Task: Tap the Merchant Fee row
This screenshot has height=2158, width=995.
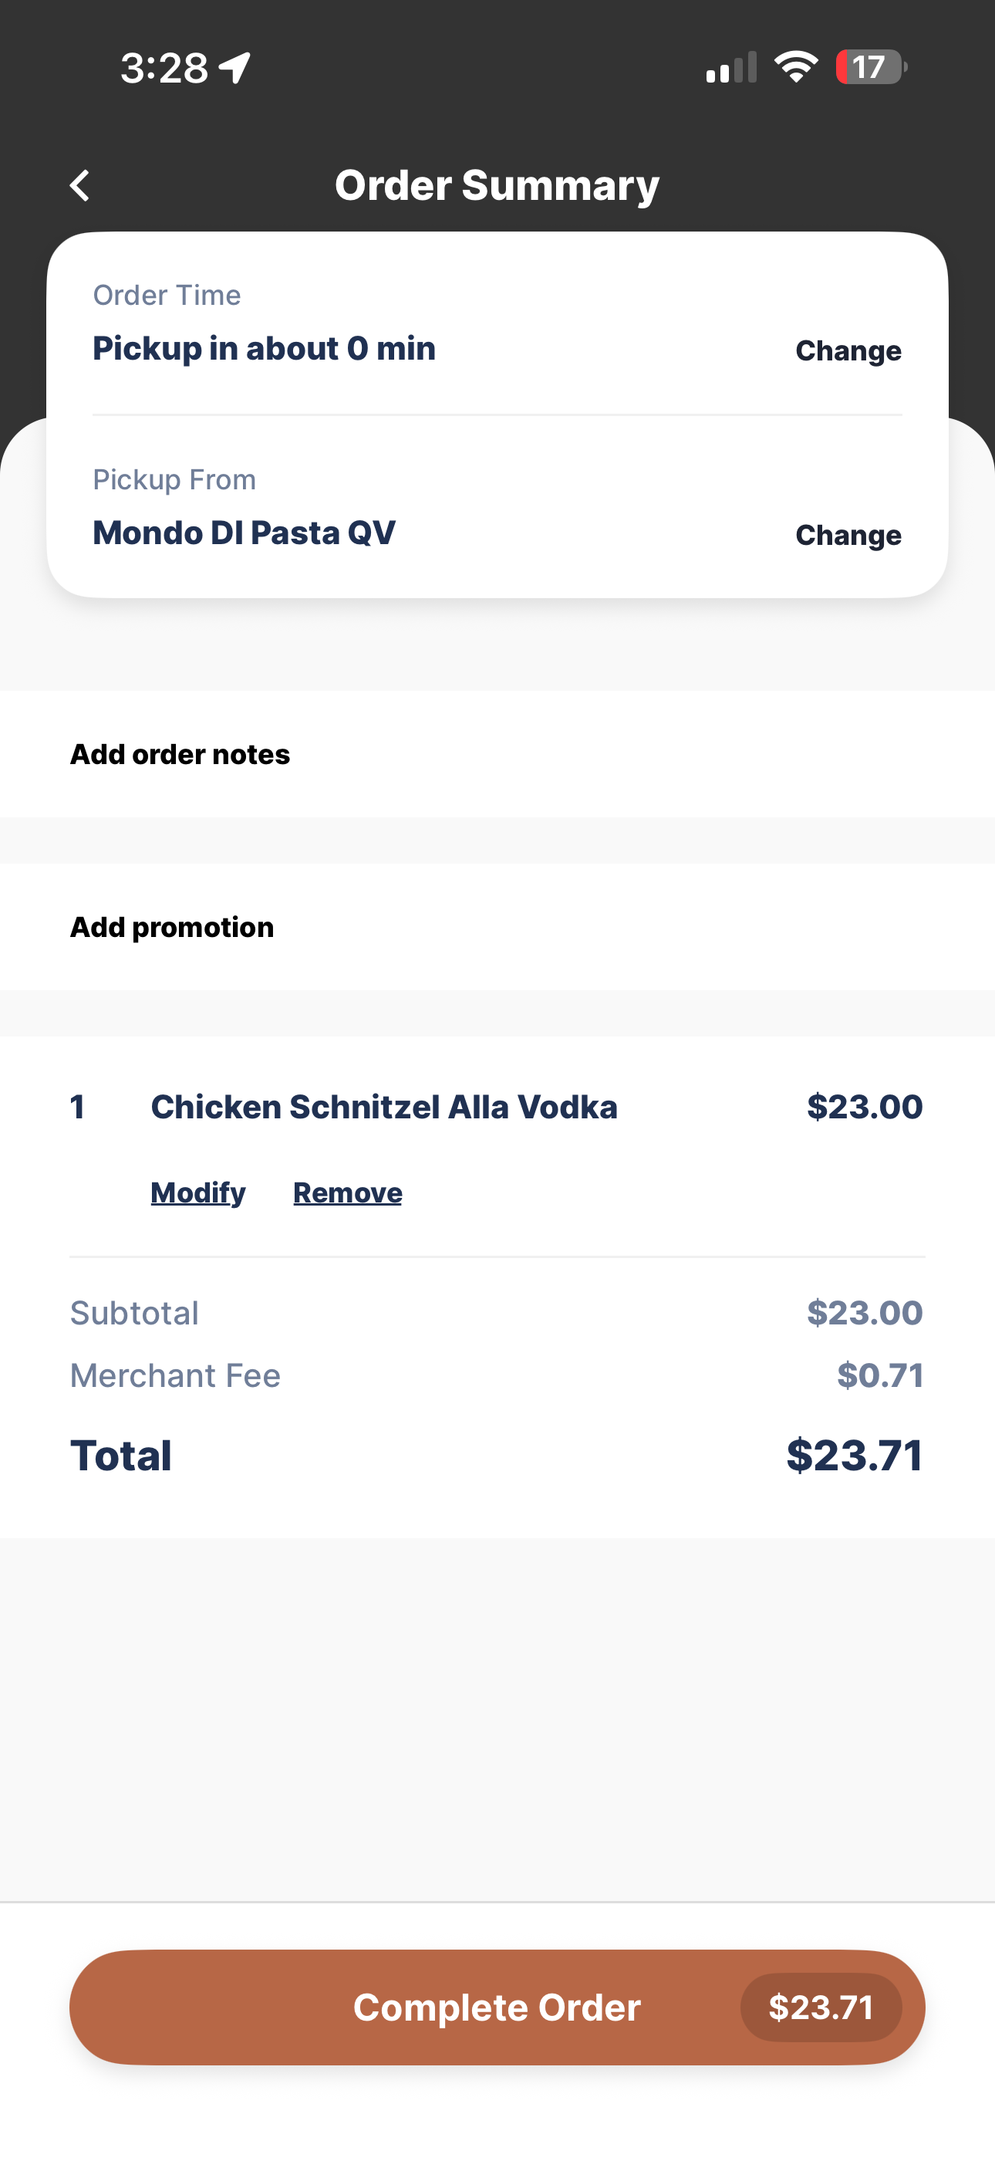Action: (x=497, y=1375)
